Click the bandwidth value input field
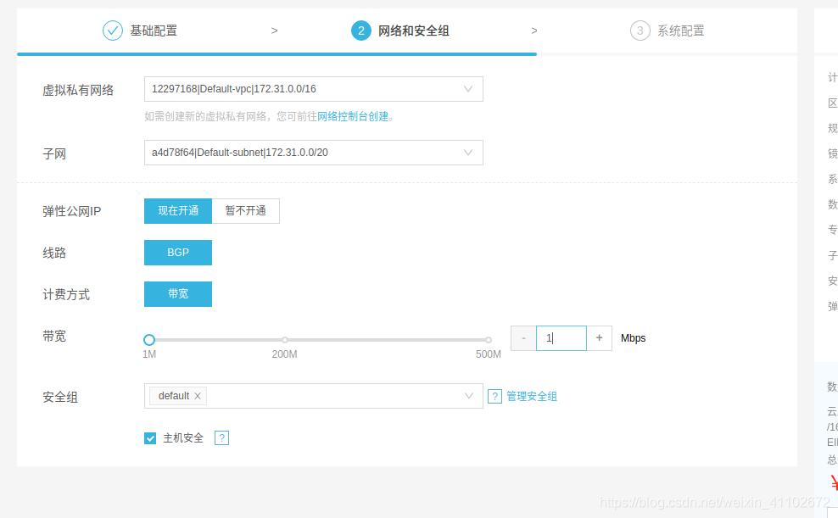Viewport: 838px width, 518px height. click(561, 337)
